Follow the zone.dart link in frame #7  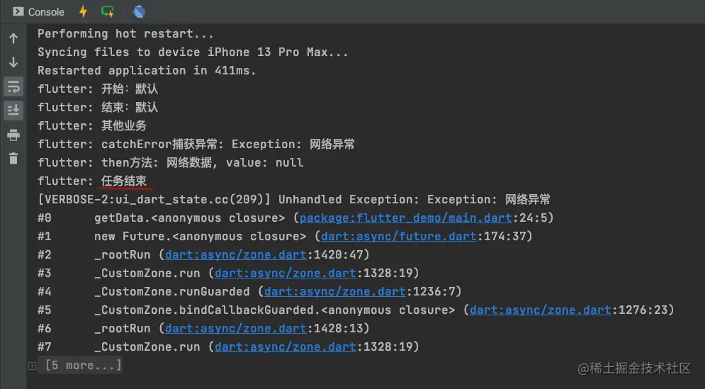point(285,346)
